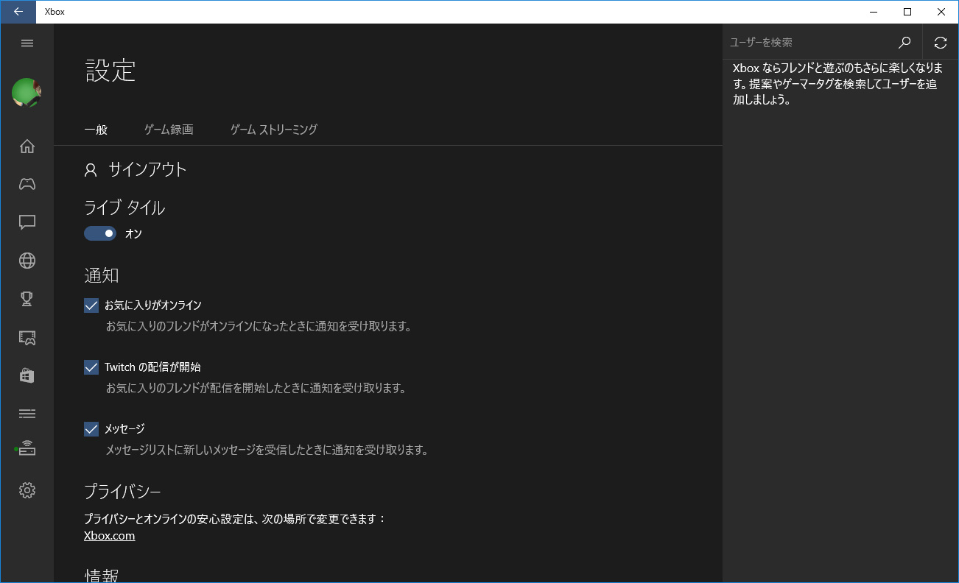Image resolution: width=959 pixels, height=583 pixels.
Task: Open the Store bag icon
Action: (27, 375)
